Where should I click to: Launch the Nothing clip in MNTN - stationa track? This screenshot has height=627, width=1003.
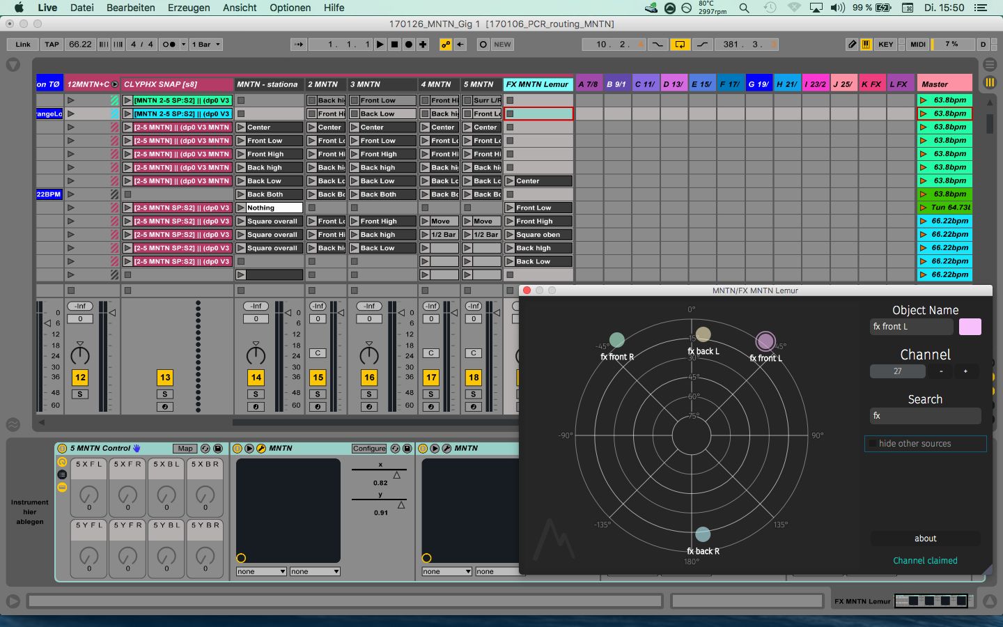240,208
